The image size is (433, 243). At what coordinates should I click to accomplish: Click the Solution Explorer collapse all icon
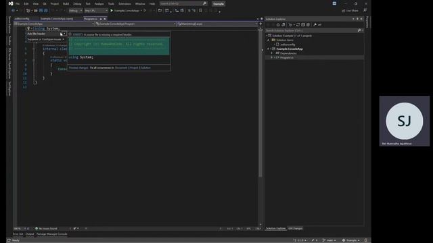pos(303,25)
